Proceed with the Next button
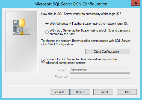 80,92
